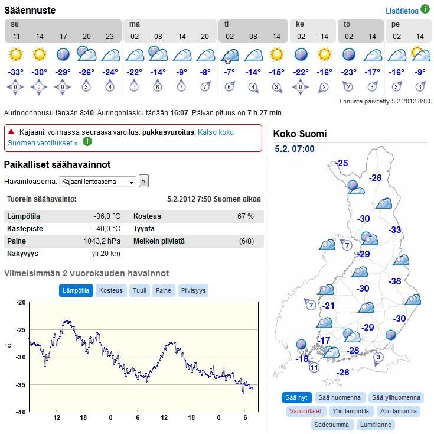Click the green info icon beside Lisätietoa
434x434 pixels.
[x=425, y=9]
